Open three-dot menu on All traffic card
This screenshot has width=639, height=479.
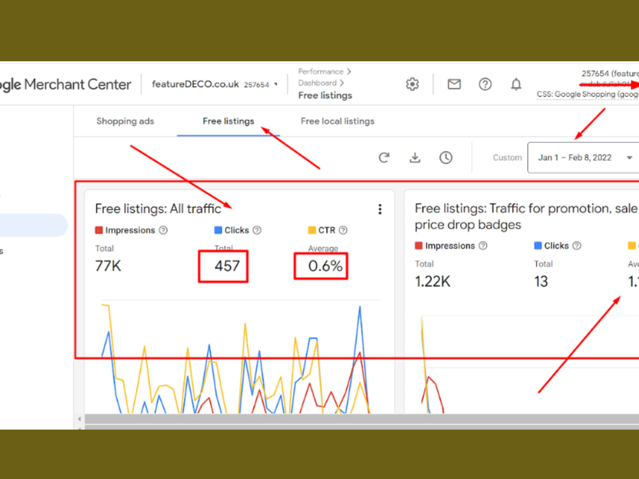pyautogui.click(x=380, y=209)
